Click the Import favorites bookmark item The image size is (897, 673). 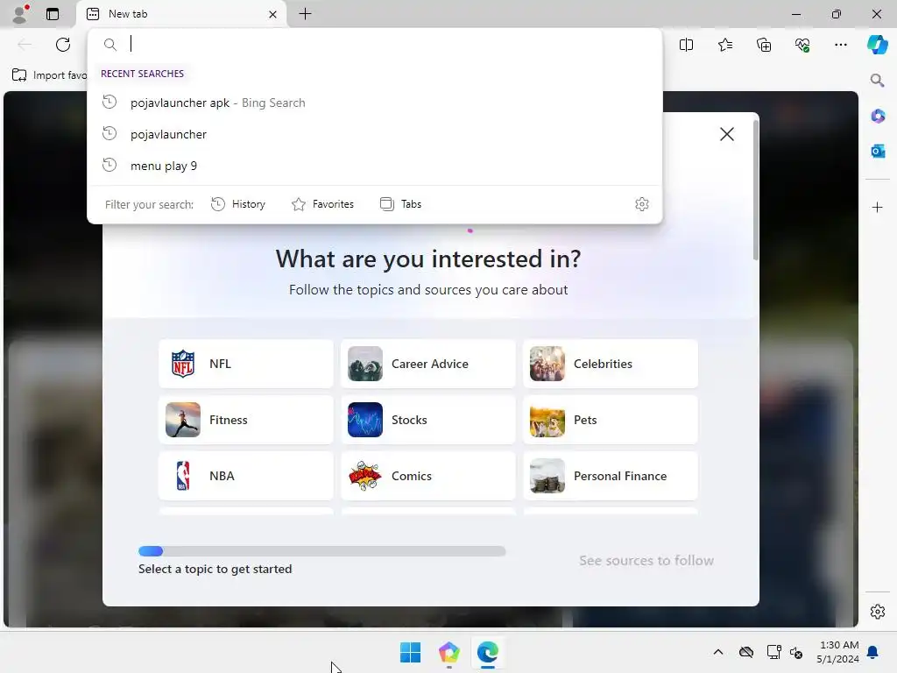click(49, 75)
